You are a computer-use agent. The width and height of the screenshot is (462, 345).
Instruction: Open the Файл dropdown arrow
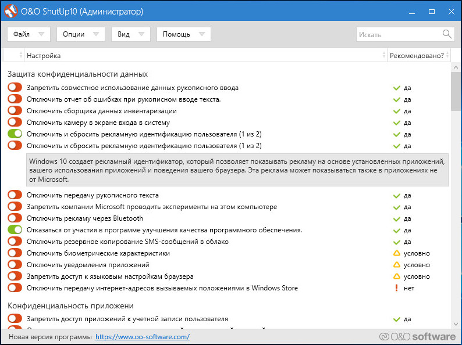[x=41, y=34]
